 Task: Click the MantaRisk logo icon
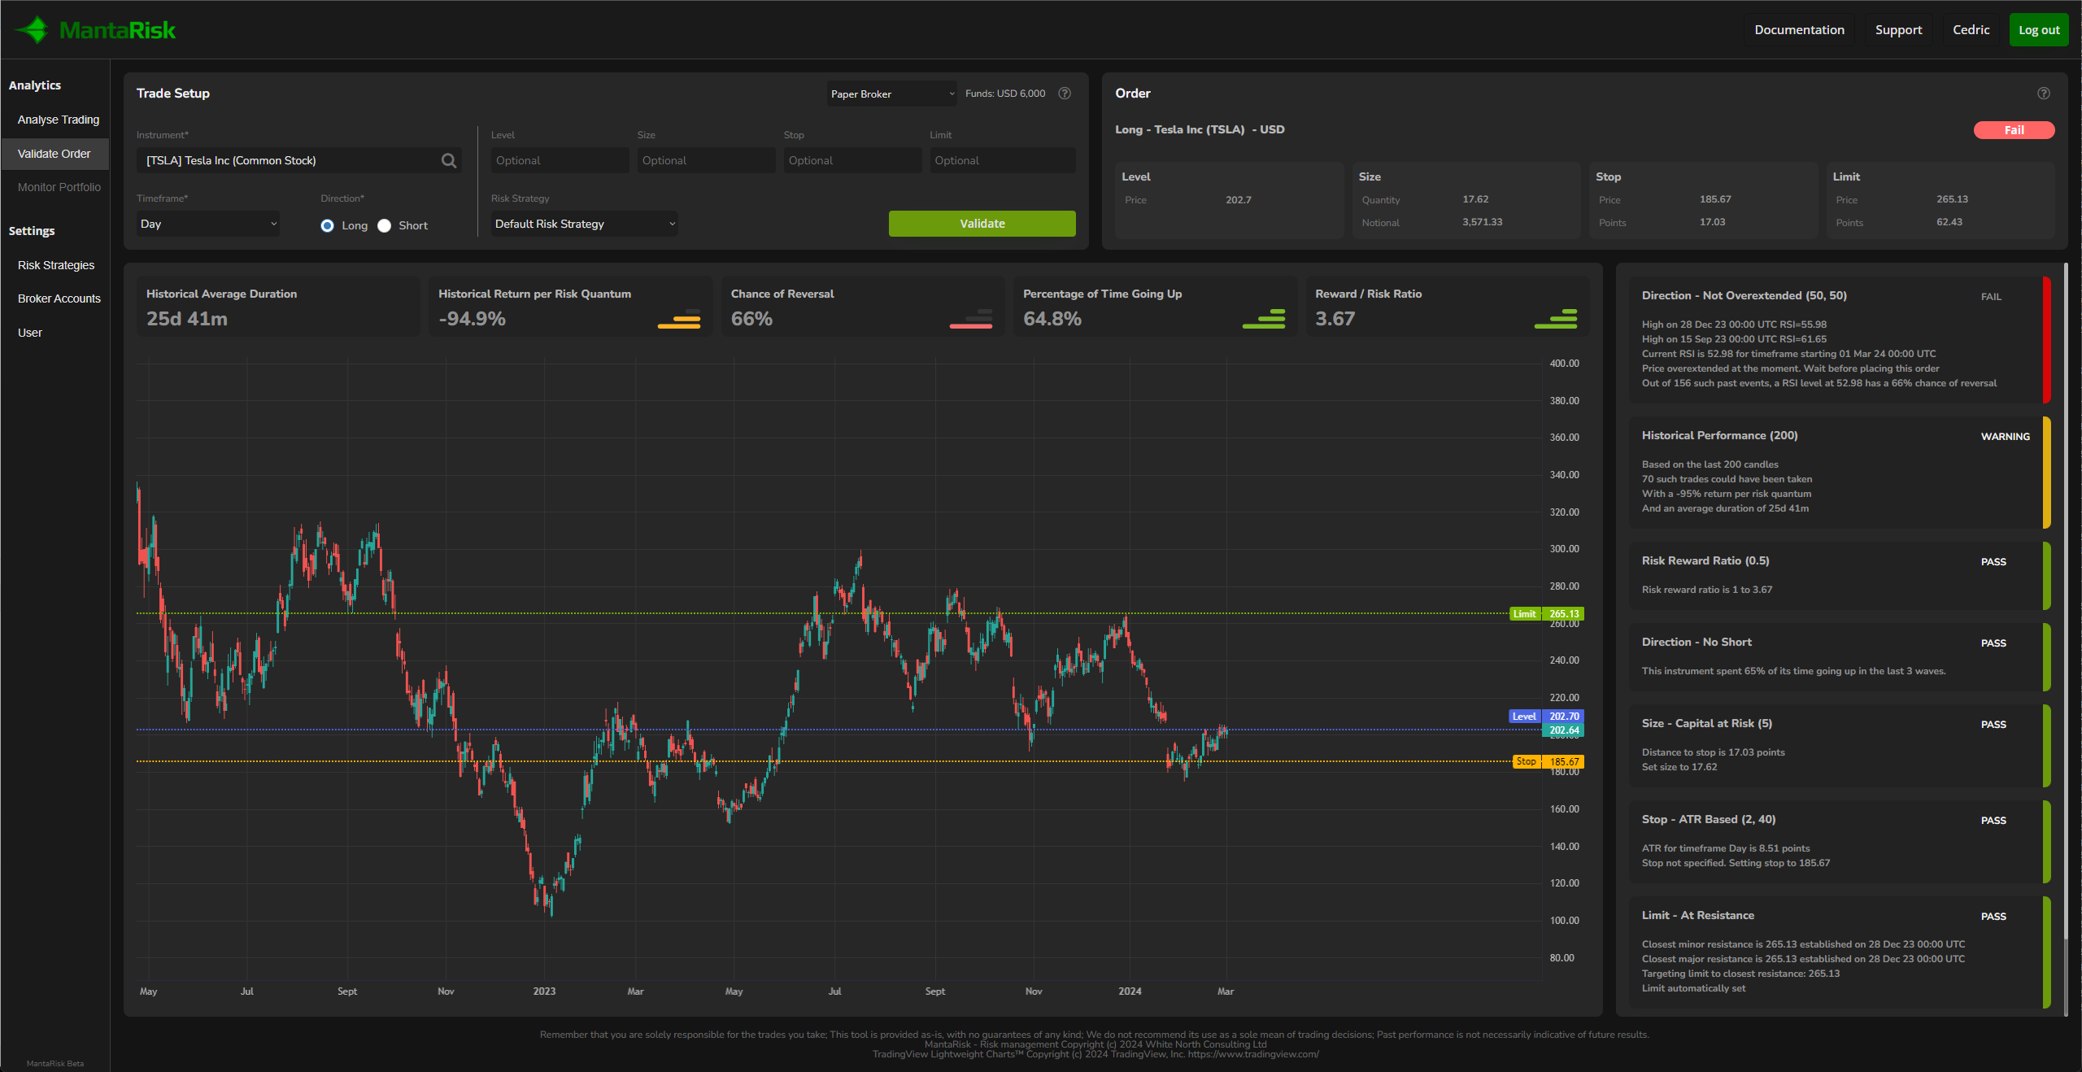(x=33, y=30)
